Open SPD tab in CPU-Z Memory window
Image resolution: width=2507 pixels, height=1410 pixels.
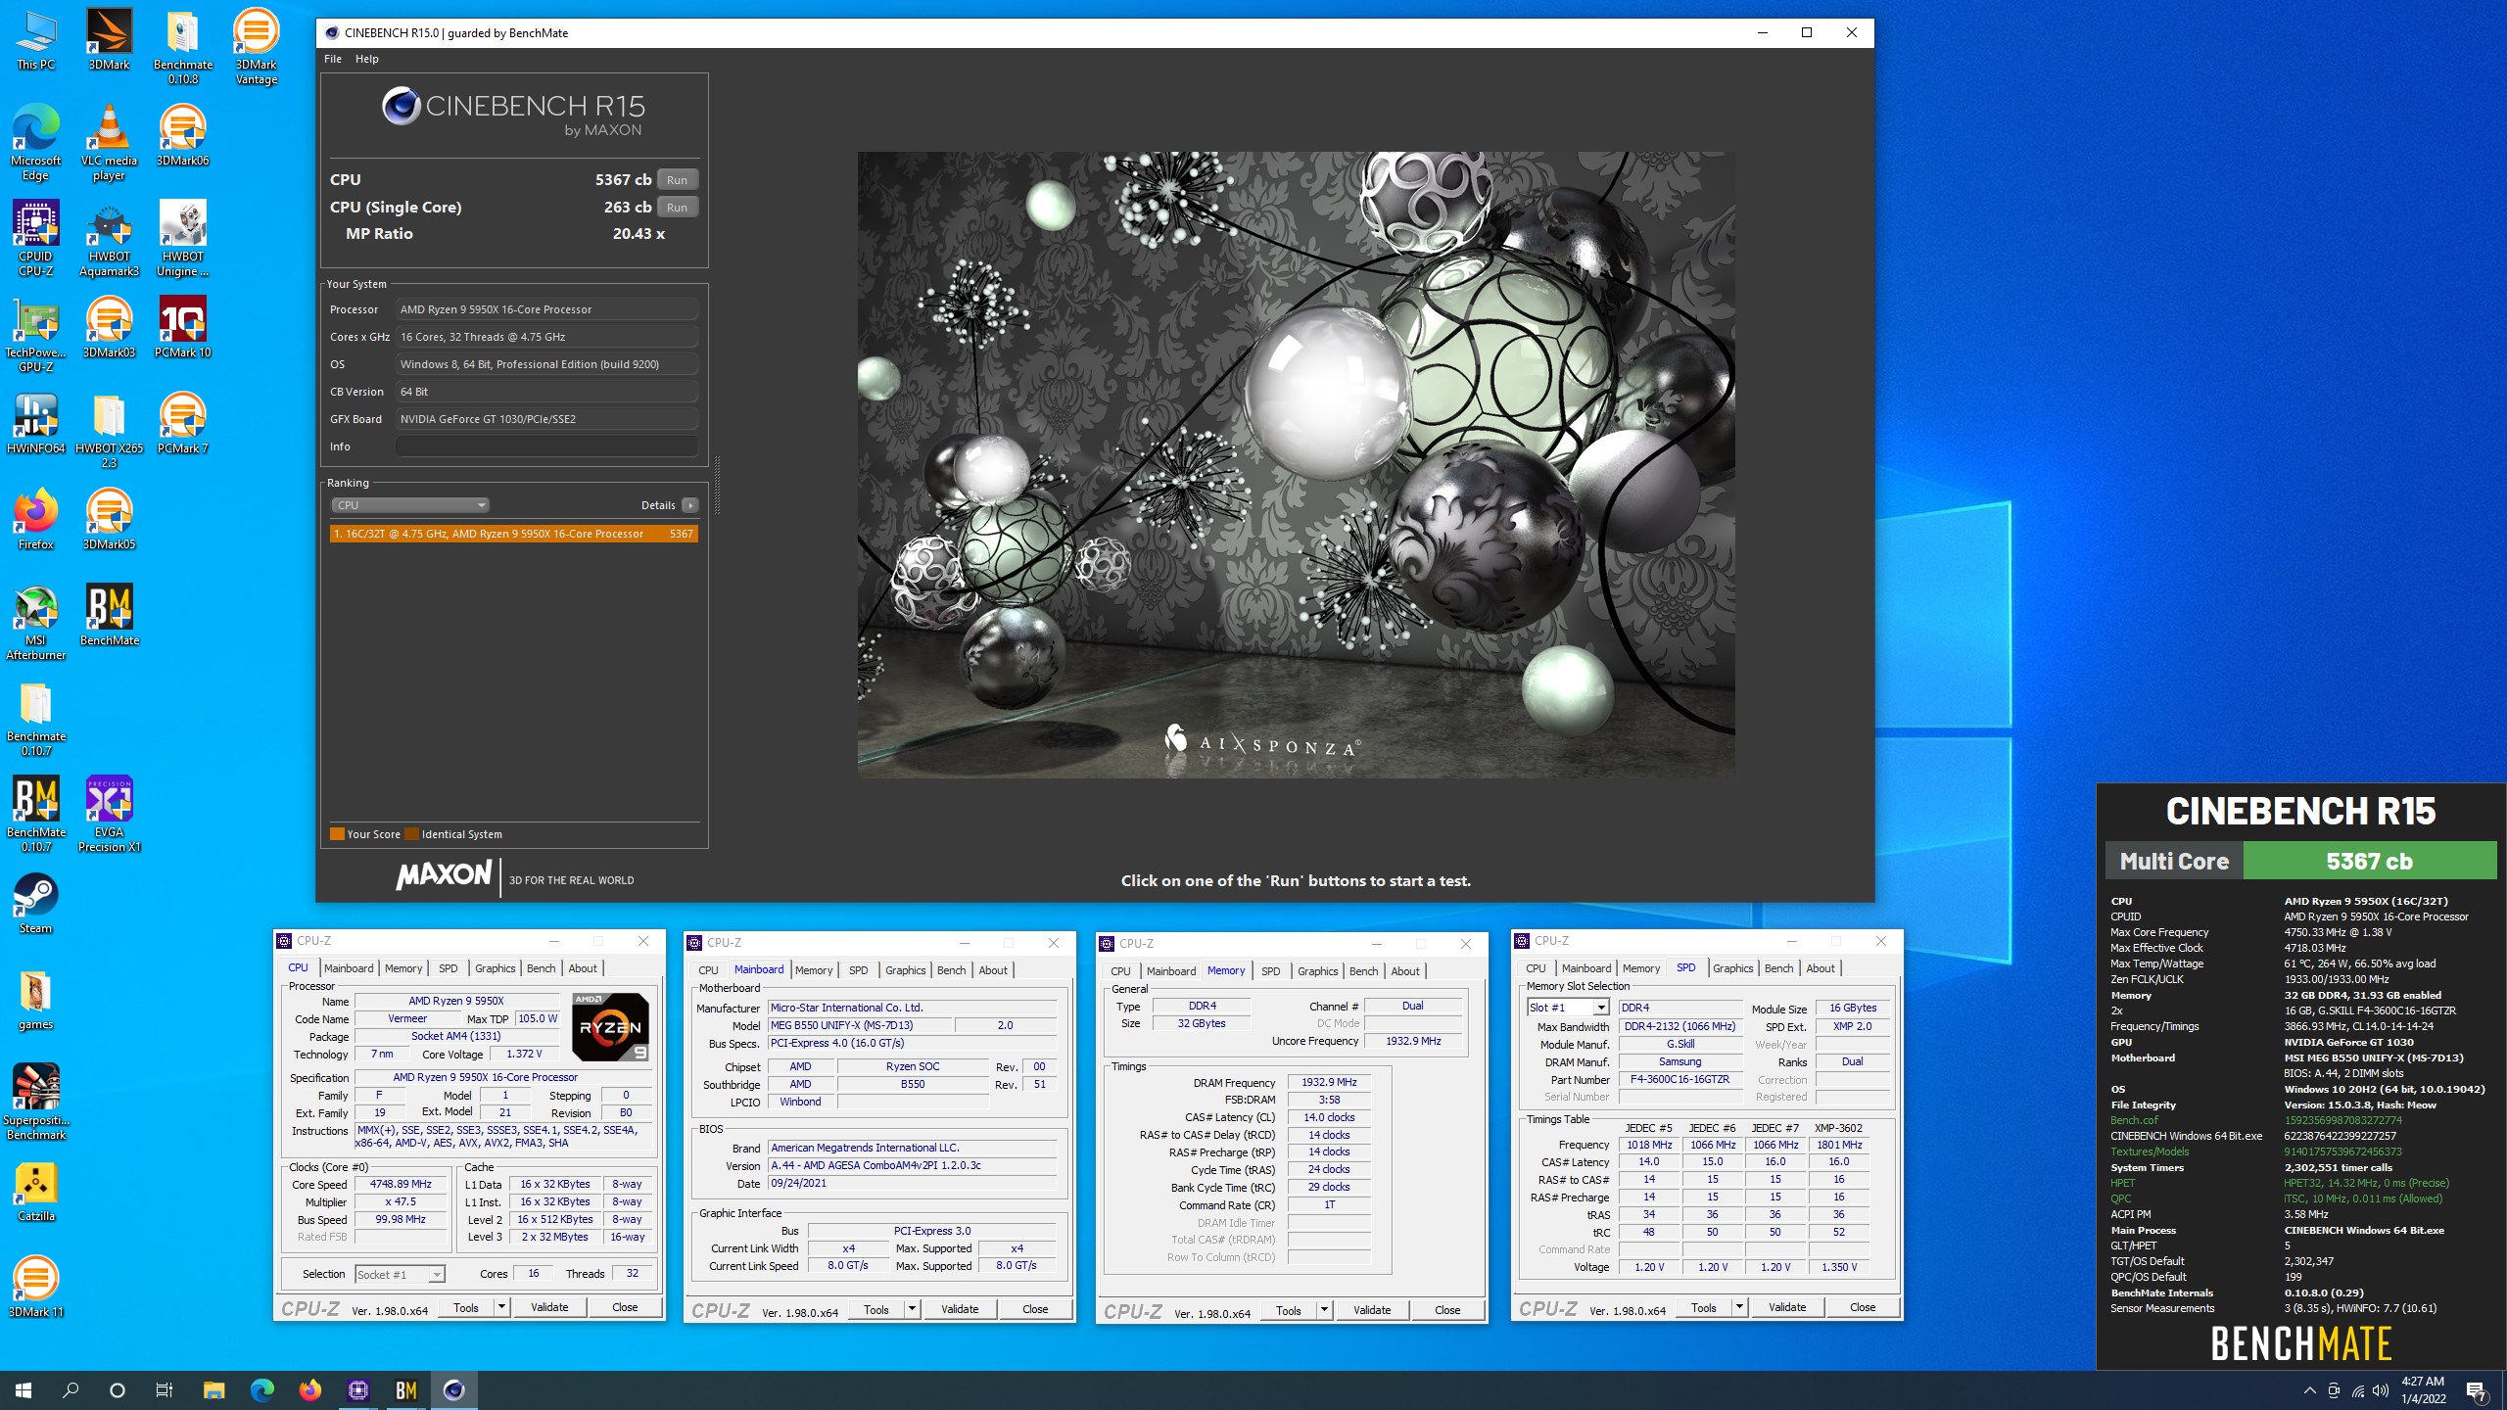pyautogui.click(x=1270, y=971)
